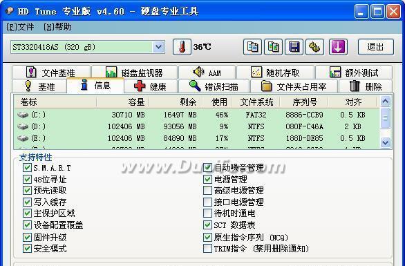This screenshot has height=266, width=405.
Task: Click the copy text to clipboard icon
Action: (253, 47)
